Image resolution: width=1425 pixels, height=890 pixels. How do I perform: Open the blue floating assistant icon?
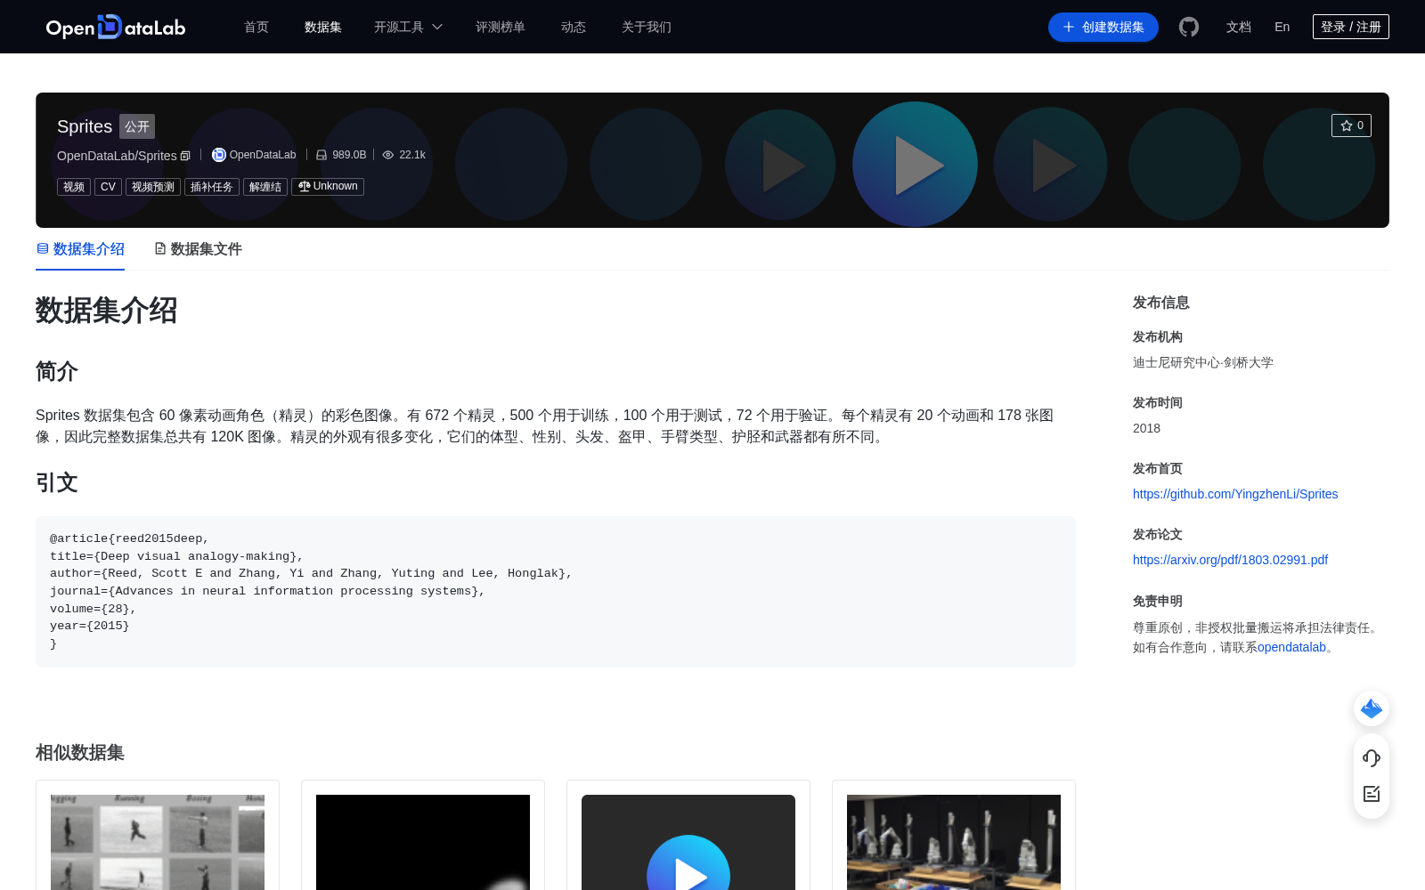tap(1372, 708)
